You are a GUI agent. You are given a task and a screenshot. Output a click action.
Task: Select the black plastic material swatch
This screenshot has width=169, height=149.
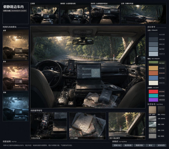click(x=161, y=110)
